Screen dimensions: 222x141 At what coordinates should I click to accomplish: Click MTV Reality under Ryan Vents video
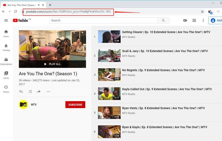(129, 113)
